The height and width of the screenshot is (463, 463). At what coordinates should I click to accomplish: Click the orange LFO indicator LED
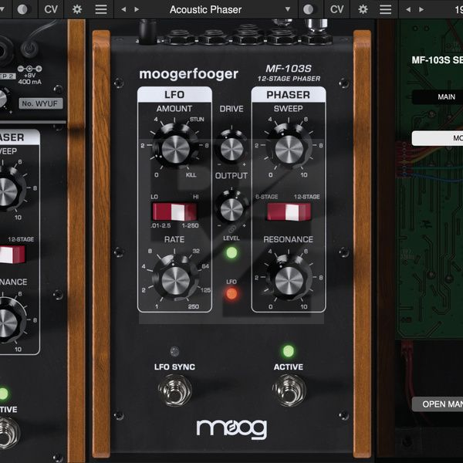click(231, 294)
